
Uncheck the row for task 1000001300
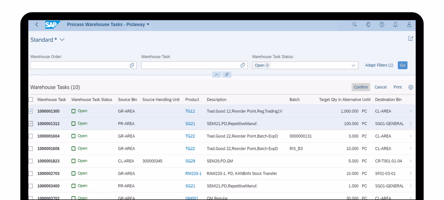pyautogui.click(x=31, y=111)
